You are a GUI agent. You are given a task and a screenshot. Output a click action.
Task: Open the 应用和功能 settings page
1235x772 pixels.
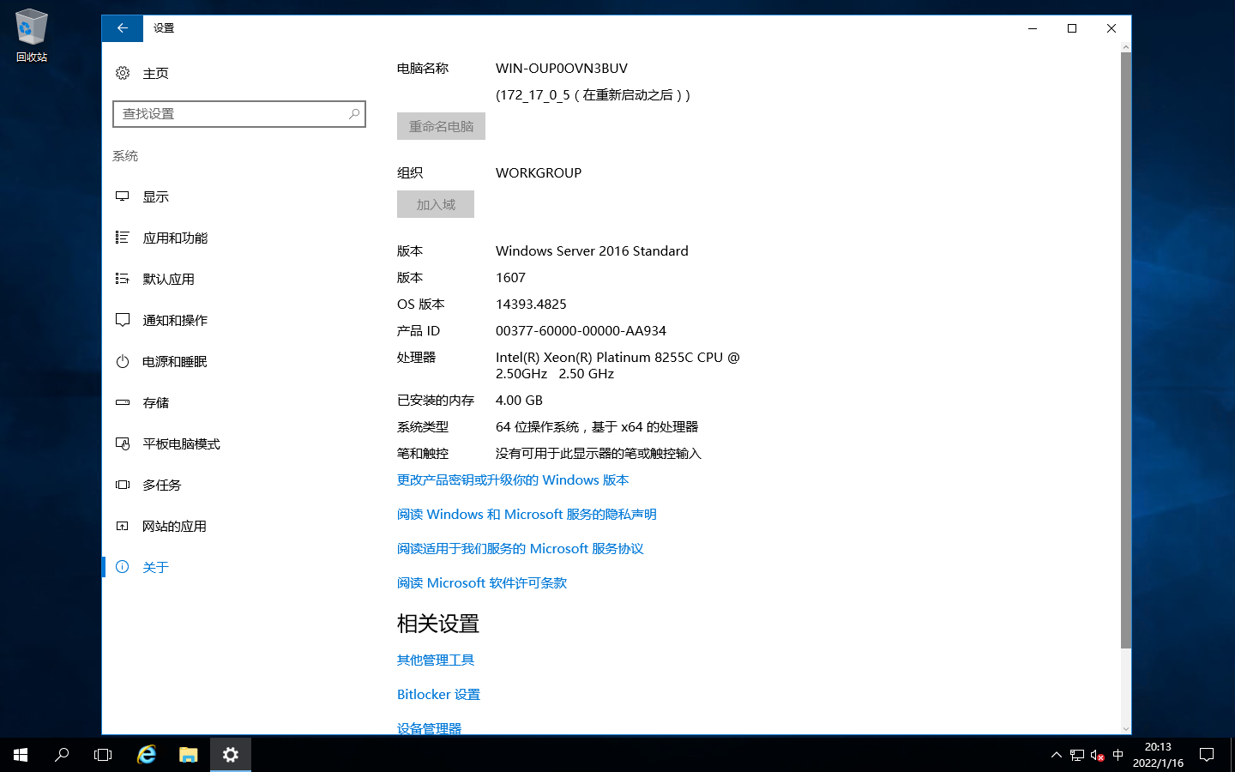175,238
